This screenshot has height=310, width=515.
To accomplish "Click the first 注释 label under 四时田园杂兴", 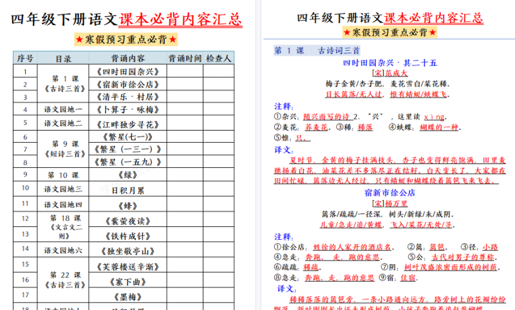I will (284, 106).
